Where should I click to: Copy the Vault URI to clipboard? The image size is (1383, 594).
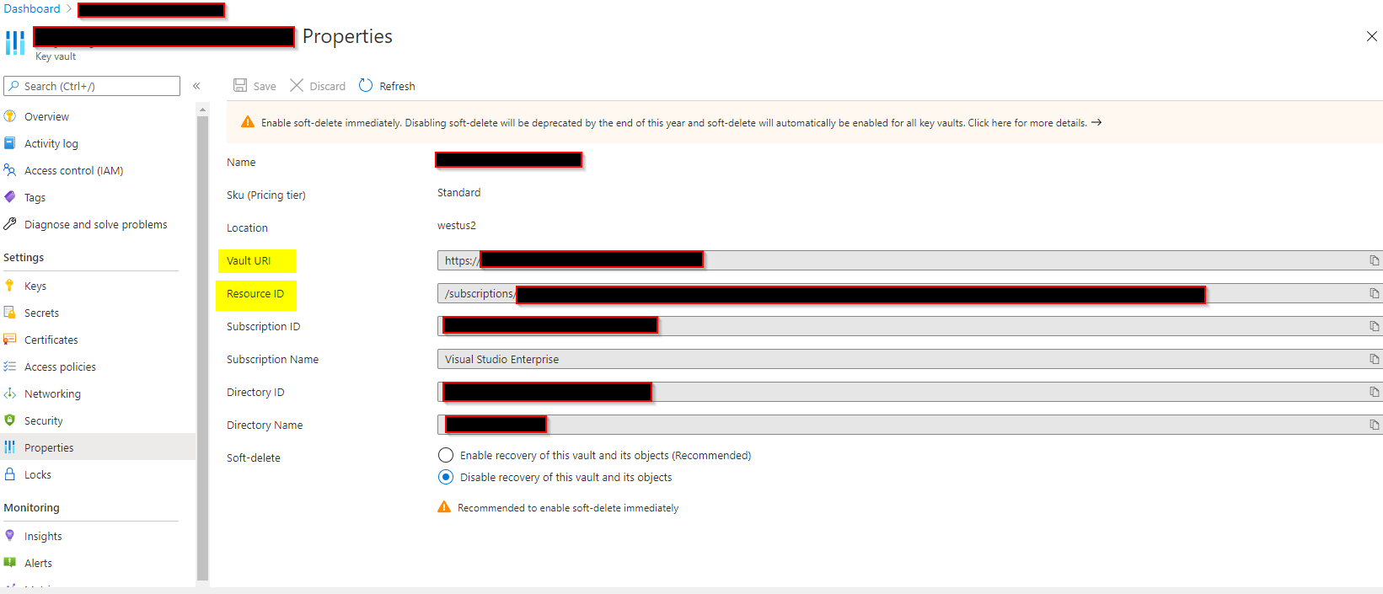click(1374, 261)
